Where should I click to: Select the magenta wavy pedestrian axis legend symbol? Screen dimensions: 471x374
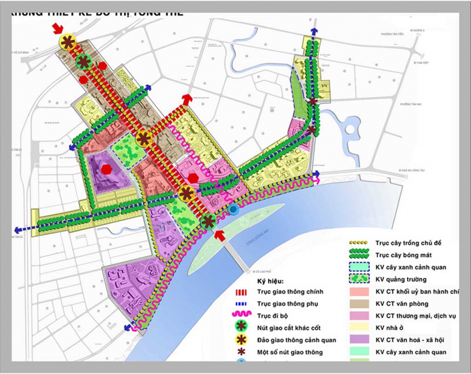pos(241,316)
